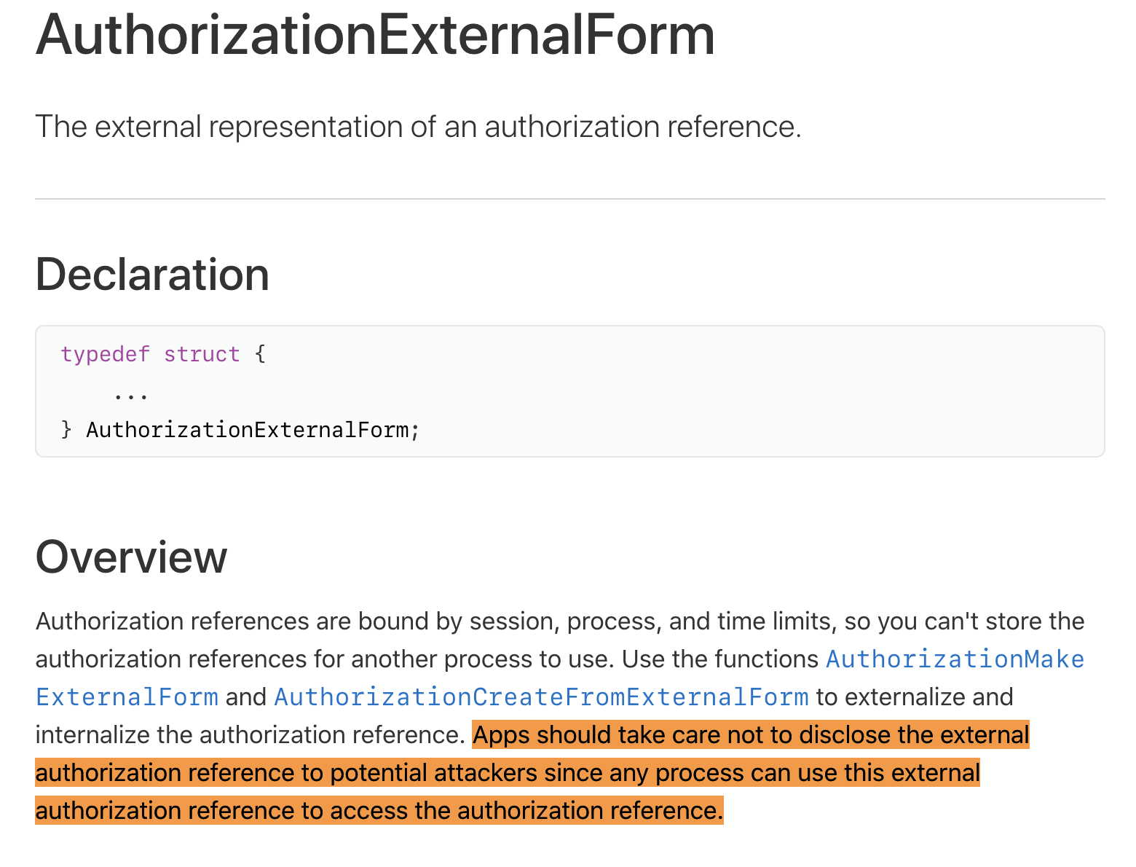
Task: Click the horizontal divider above Declaration
Action: 569,198
